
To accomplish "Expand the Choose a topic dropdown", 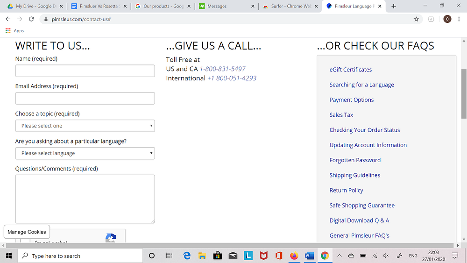I will coord(85,126).
